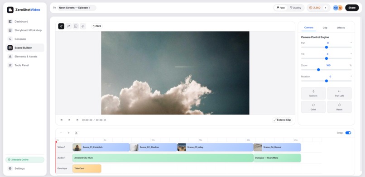Select the Scene_03_Alley clip
Image resolution: width=365 pixels, height=177 pixels.
[215, 147]
